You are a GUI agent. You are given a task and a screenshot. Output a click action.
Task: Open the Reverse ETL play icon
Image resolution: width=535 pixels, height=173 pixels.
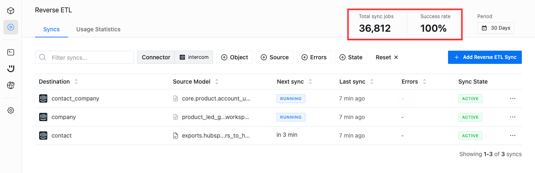[11, 27]
